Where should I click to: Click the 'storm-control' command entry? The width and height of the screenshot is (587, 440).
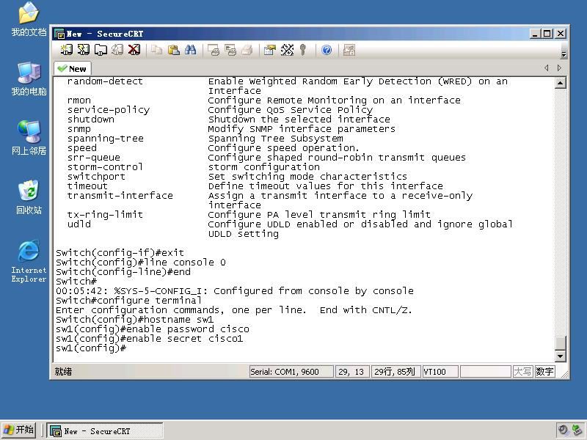click(x=105, y=167)
